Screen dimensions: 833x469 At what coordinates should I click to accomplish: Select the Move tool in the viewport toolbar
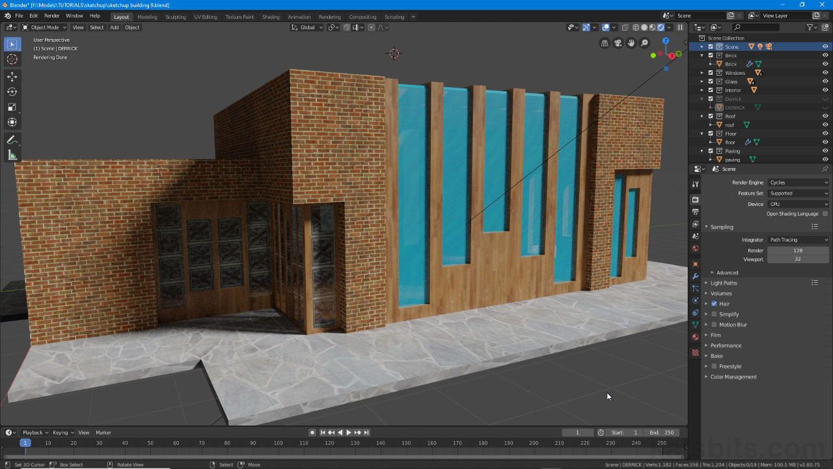tap(12, 76)
